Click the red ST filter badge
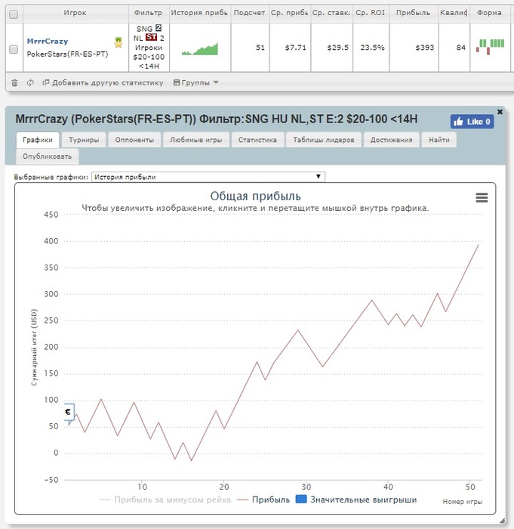The width and height of the screenshot is (514, 529). [151, 38]
